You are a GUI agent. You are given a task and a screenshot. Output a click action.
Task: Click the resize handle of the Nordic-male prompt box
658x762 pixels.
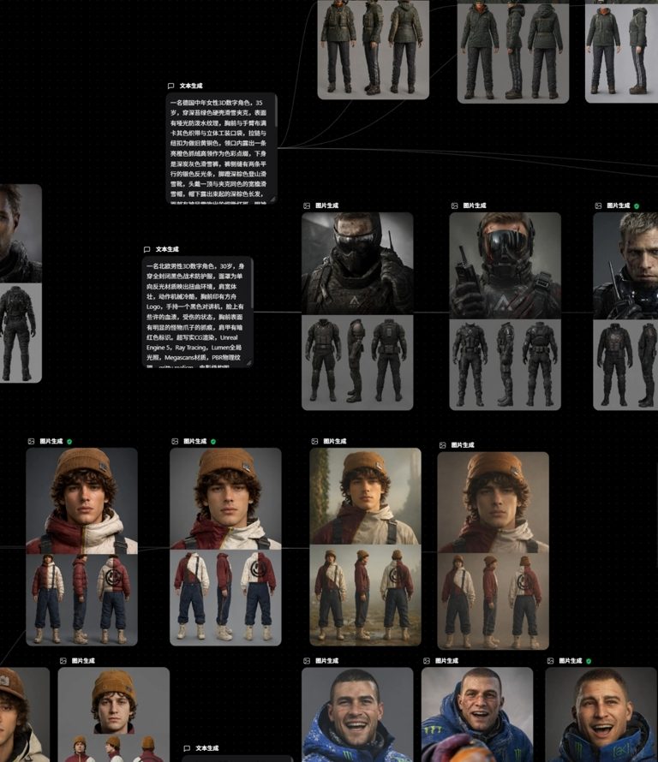(x=249, y=363)
